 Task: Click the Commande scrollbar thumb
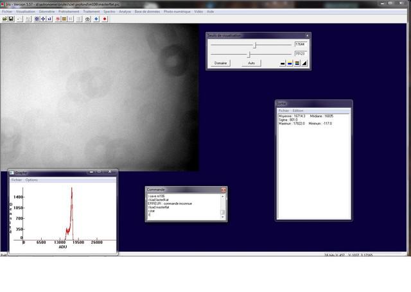click(x=223, y=212)
